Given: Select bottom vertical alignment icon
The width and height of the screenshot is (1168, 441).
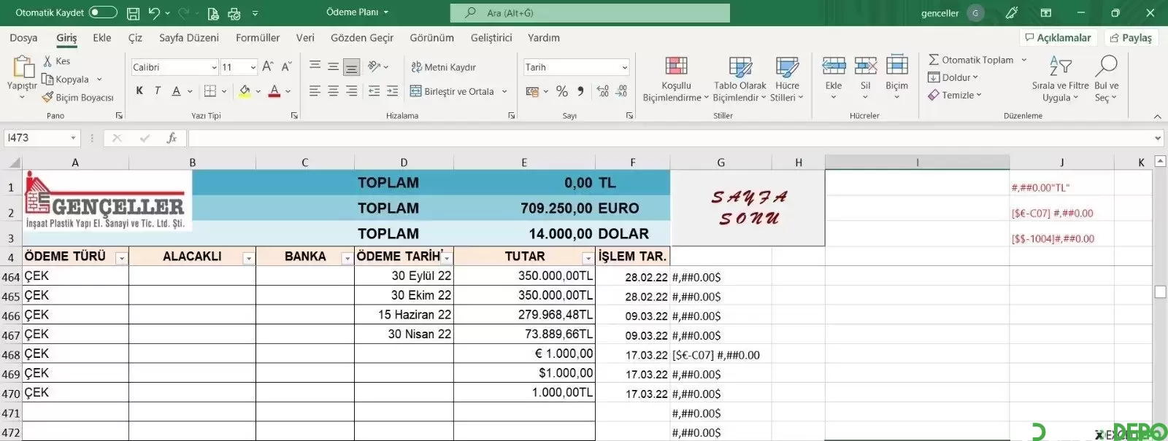Looking at the screenshot, I should [351, 67].
